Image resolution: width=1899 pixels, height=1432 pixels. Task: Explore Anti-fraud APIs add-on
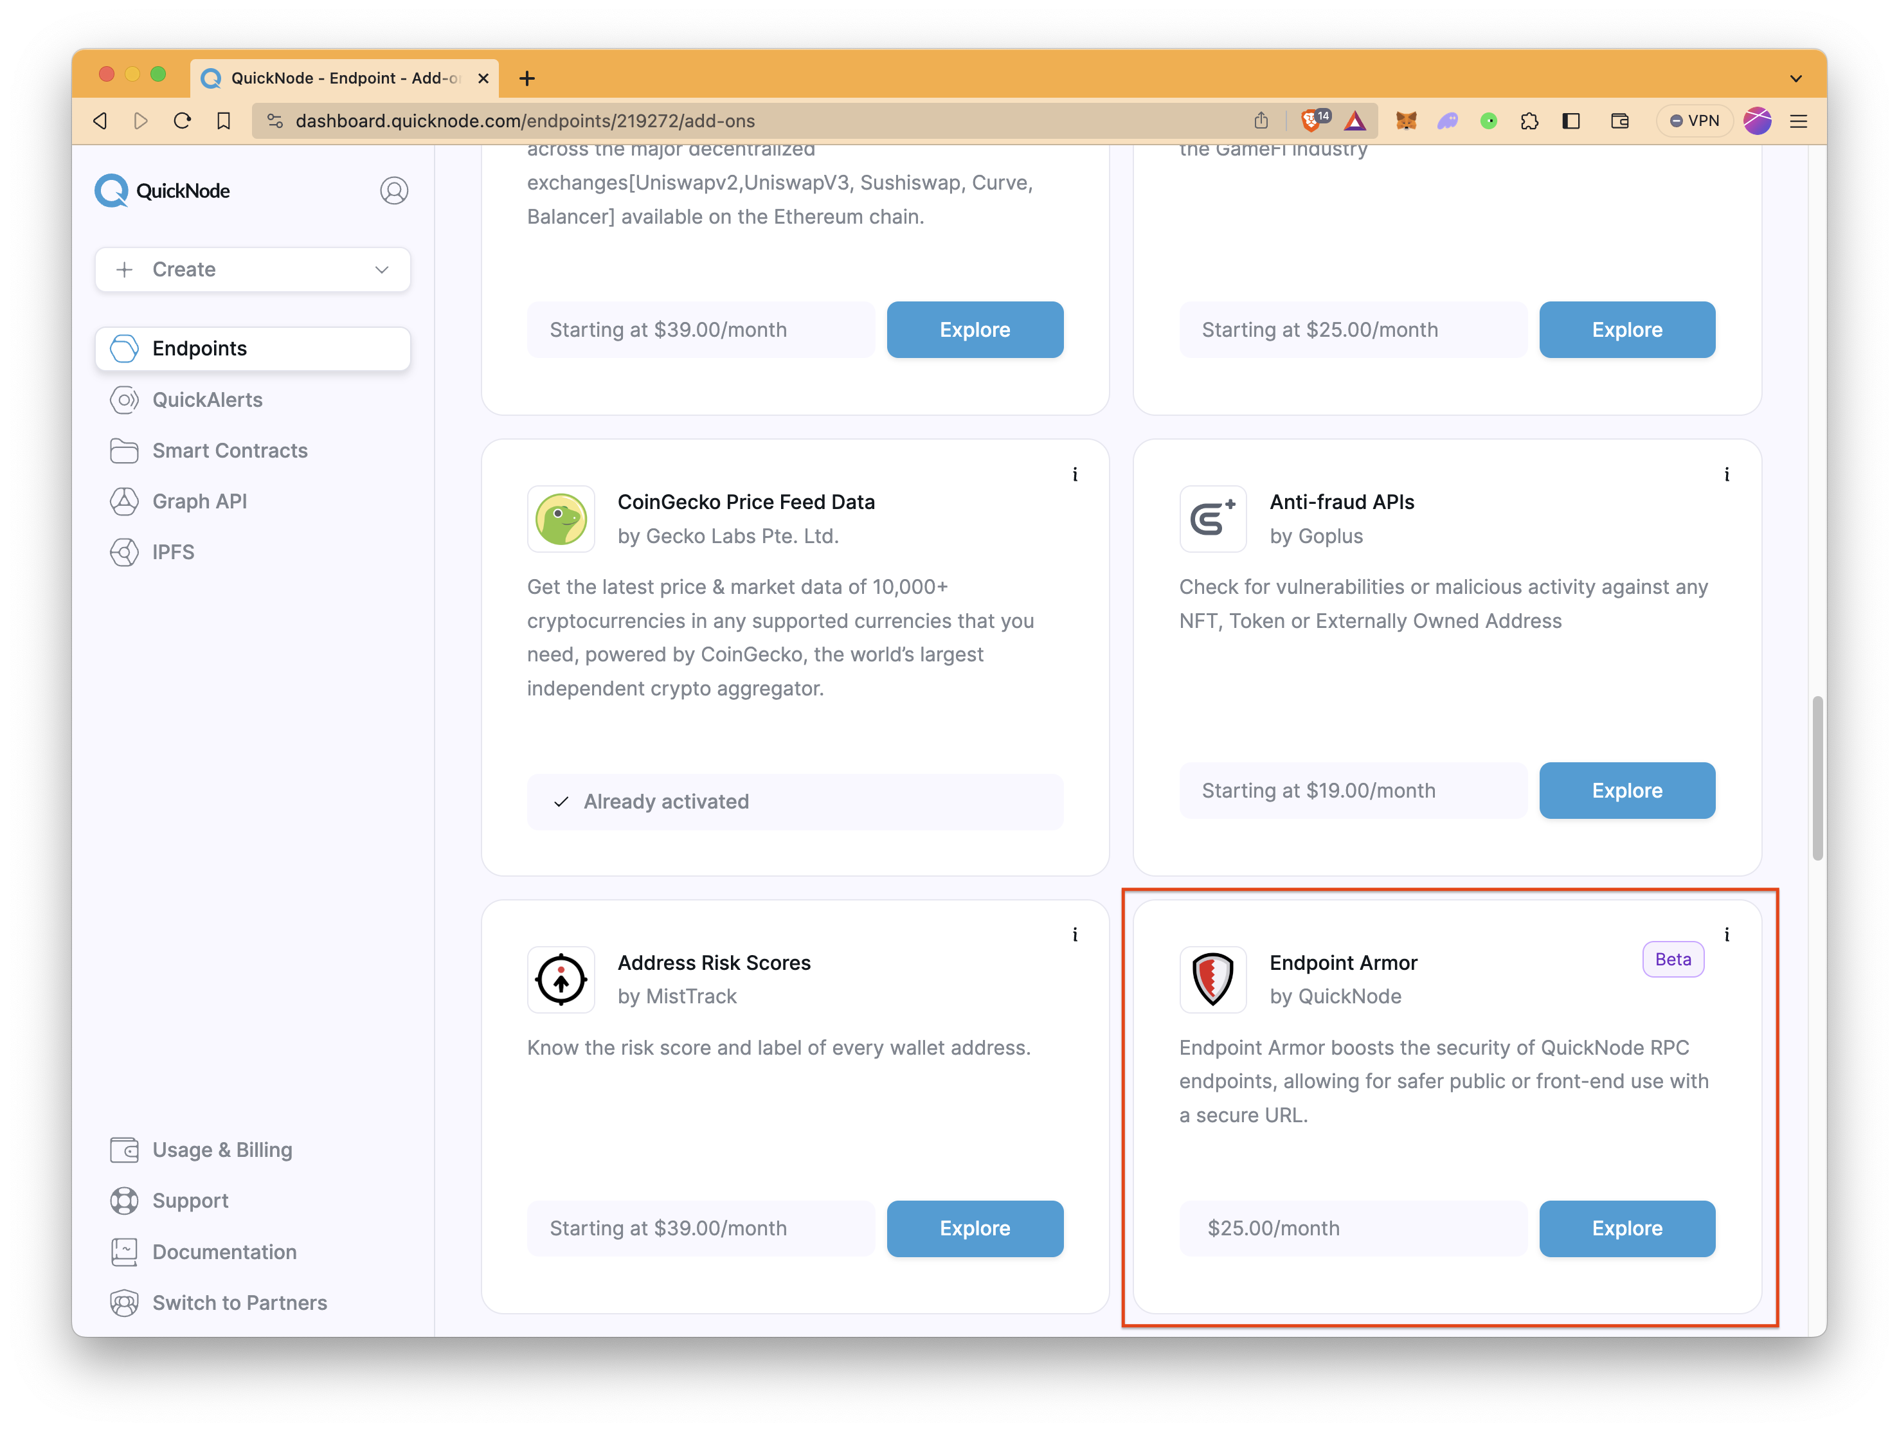pyautogui.click(x=1627, y=791)
